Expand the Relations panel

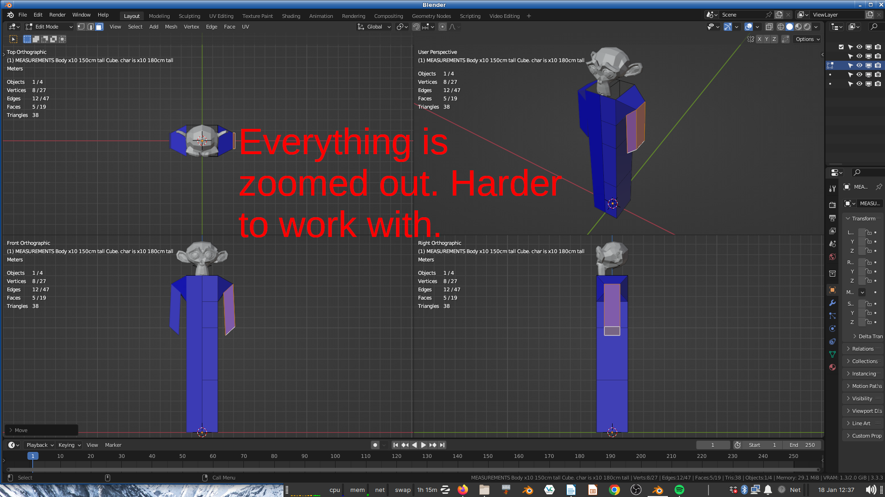pyautogui.click(x=862, y=349)
